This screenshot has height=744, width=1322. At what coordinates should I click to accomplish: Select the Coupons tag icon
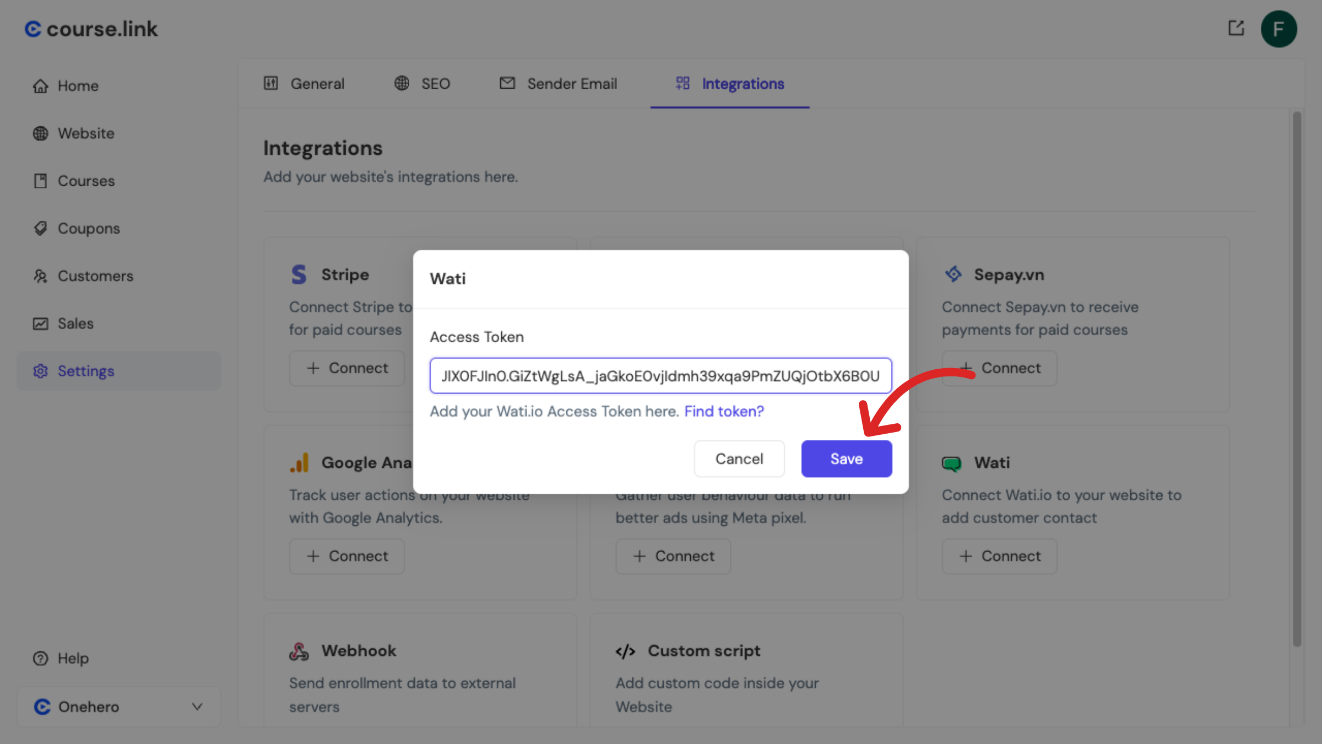coord(40,228)
